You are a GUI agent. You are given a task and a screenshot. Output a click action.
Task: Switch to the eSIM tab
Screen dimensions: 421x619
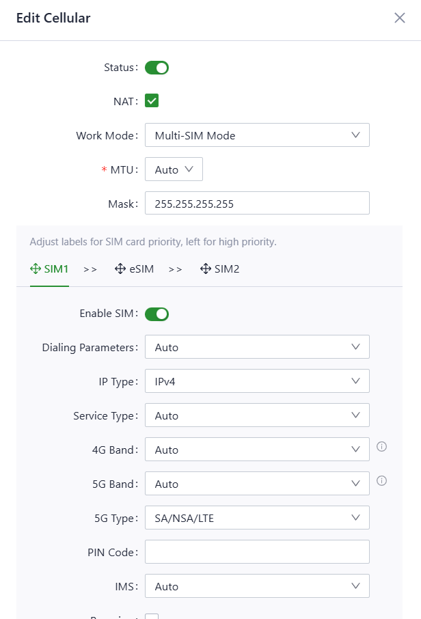141,269
